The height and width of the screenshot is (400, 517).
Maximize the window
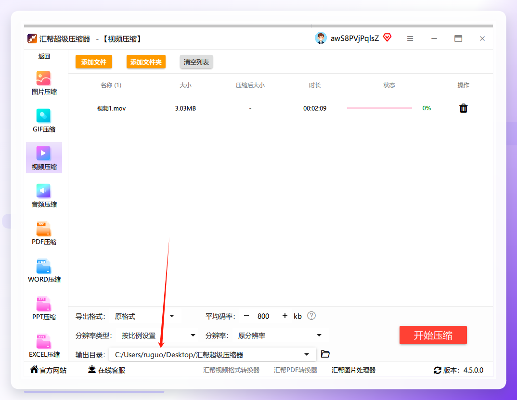tap(458, 39)
